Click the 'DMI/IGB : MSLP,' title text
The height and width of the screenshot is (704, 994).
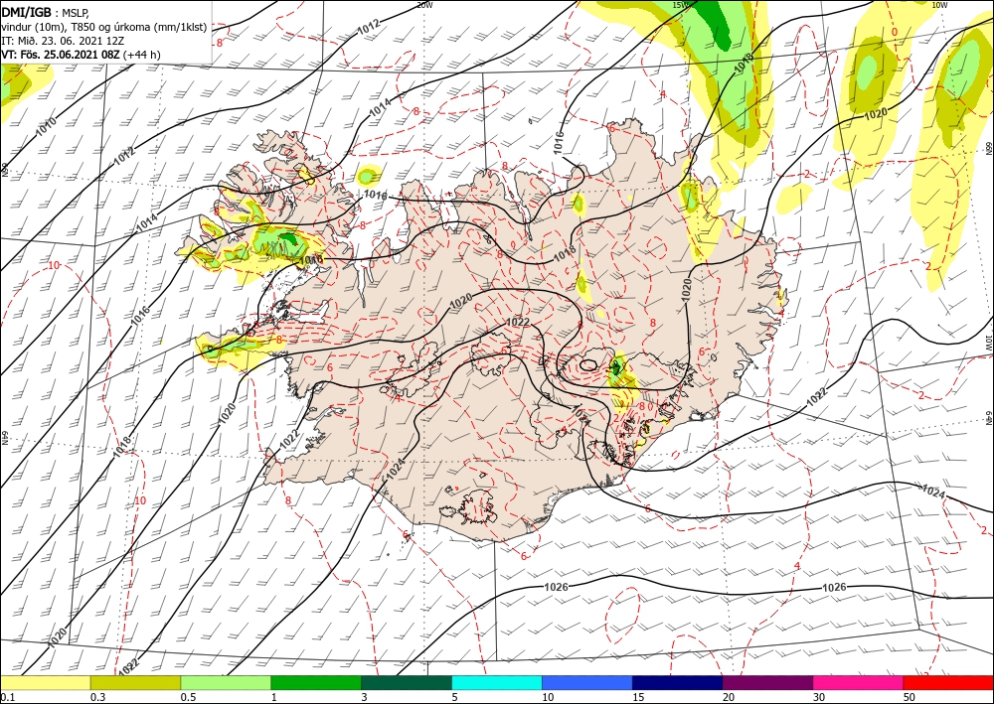(x=46, y=12)
